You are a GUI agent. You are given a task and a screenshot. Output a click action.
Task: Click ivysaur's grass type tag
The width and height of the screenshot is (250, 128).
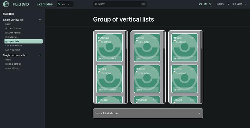(x=102, y=90)
